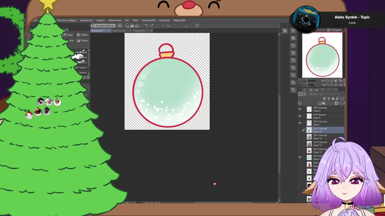Click the Clip Studio spiral icon
The image size is (385, 216).
click(x=120, y=25)
